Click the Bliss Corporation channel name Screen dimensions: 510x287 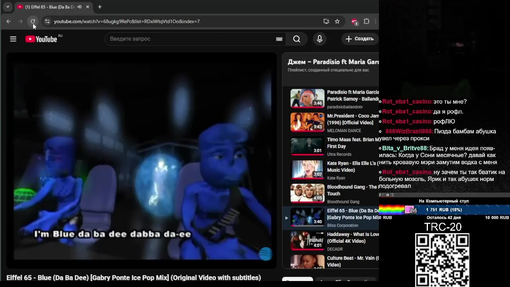343,225
